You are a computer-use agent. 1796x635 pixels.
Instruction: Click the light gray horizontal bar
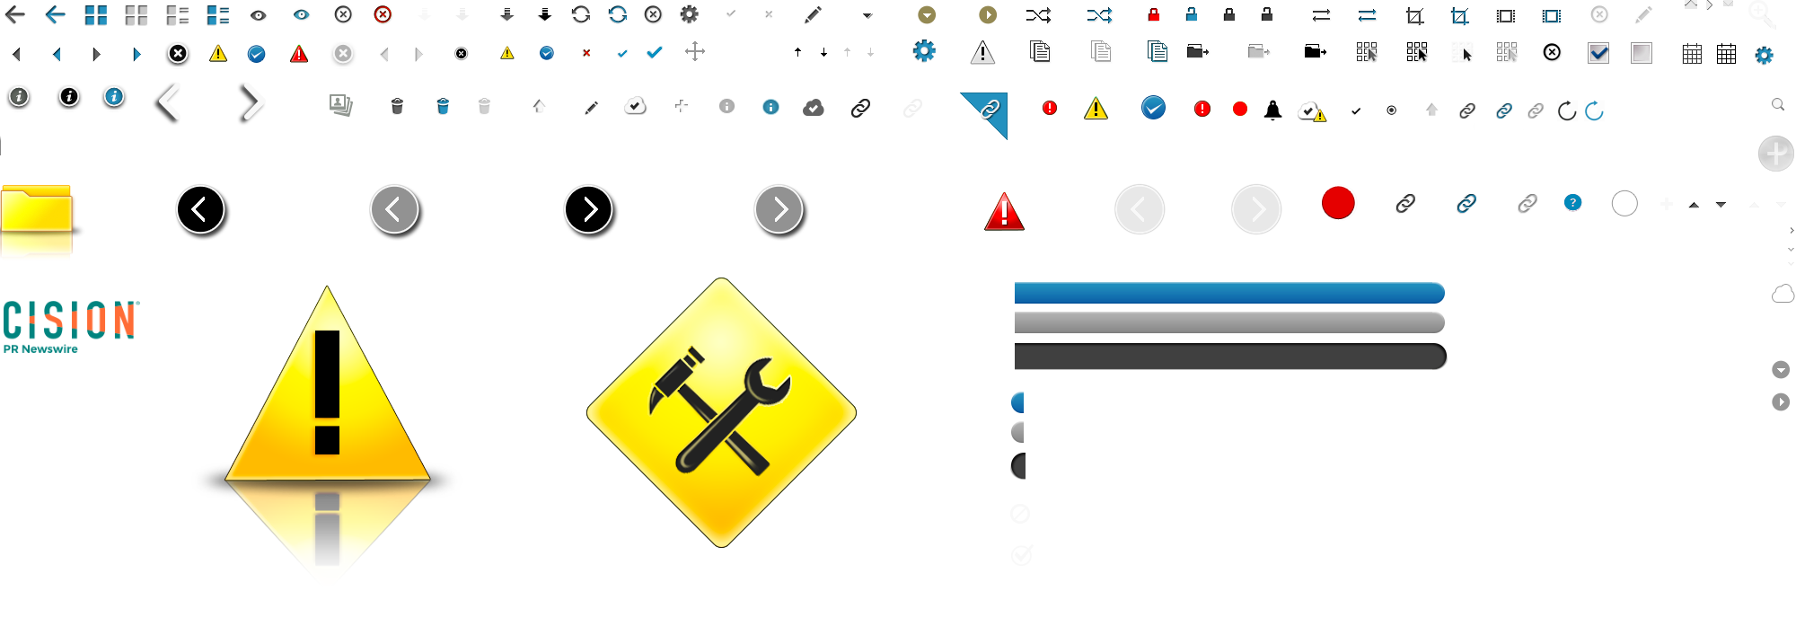[1229, 322]
